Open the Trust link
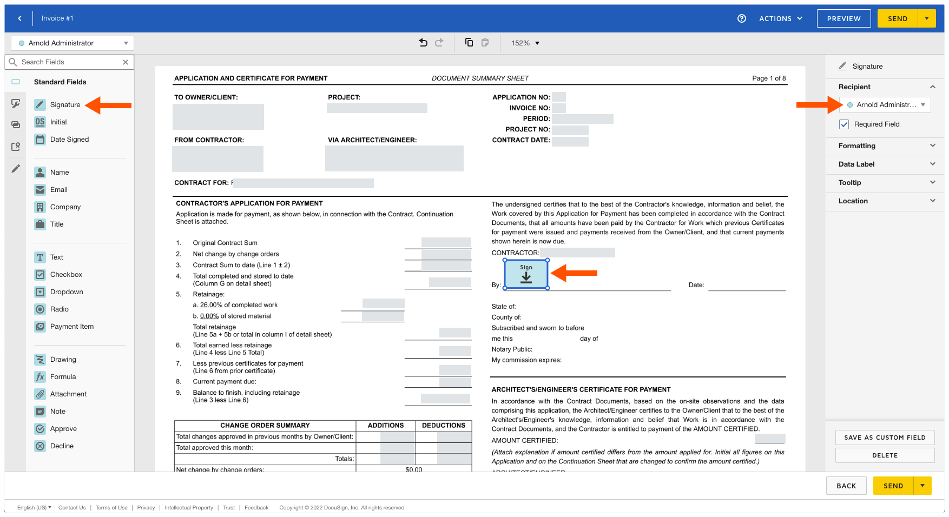This screenshot has width=949, height=517. click(x=229, y=508)
